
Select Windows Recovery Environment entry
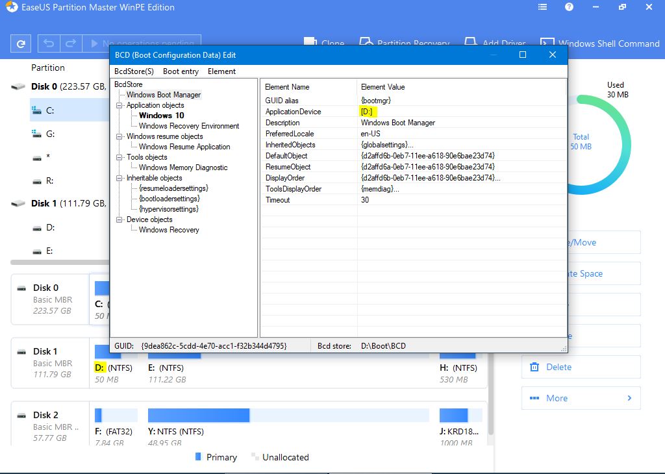pyautogui.click(x=188, y=126)
